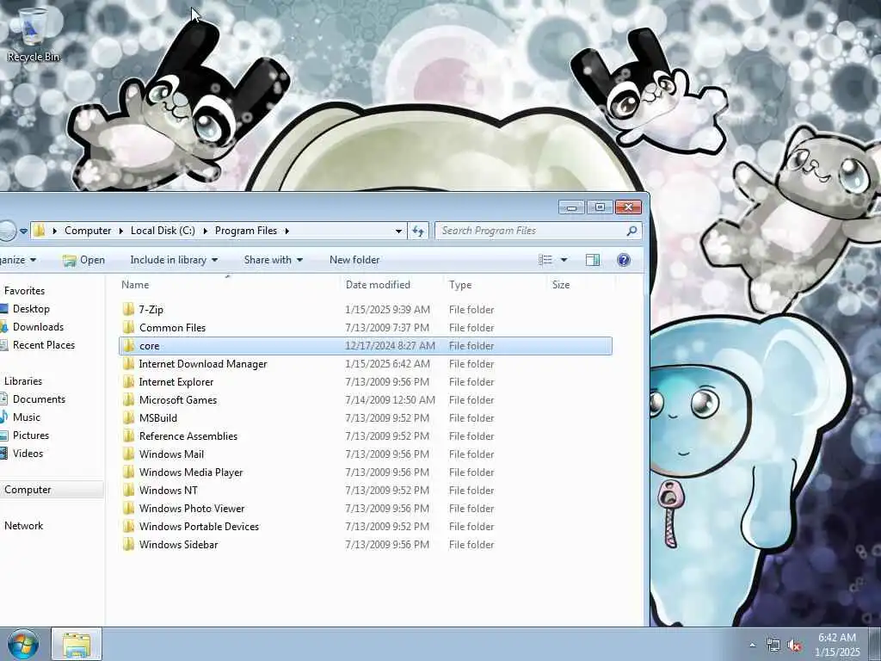
Task: Open the Videos library
Action: pyautogui.click(x=28, y=453)
